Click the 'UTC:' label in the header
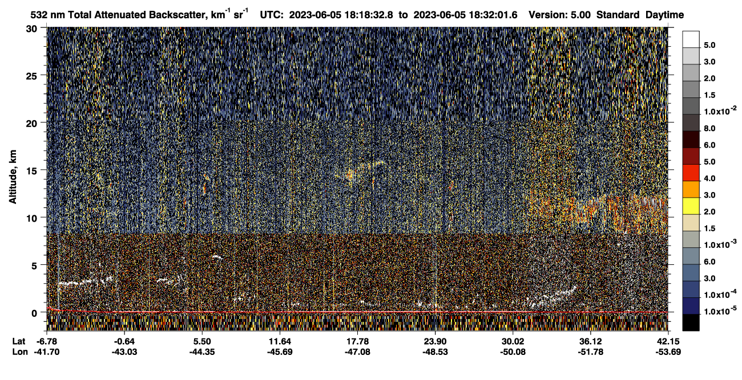742x380 pixels. click(271, 15)
